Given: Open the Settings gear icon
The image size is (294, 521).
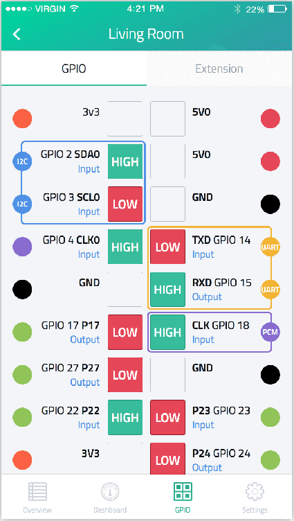Looking at the screenshot, I should coord(255,492).
